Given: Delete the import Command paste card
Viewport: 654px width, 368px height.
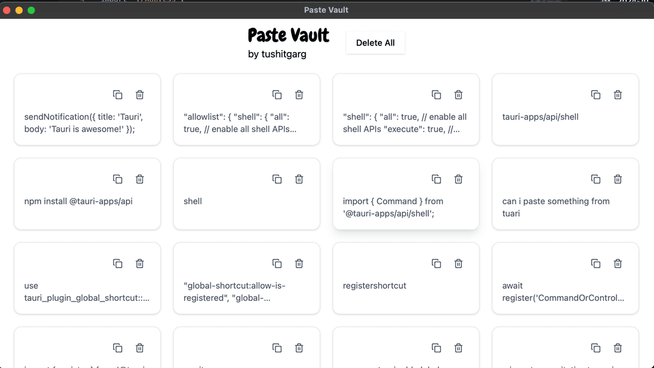Looking at the screenshot, I should tap(458, 179).
